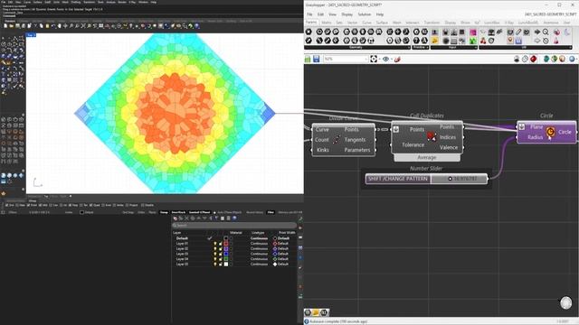Viewport: 579px width, 325px height.
Task: Toggle the Point osnap checkbox
Action: 28,205
